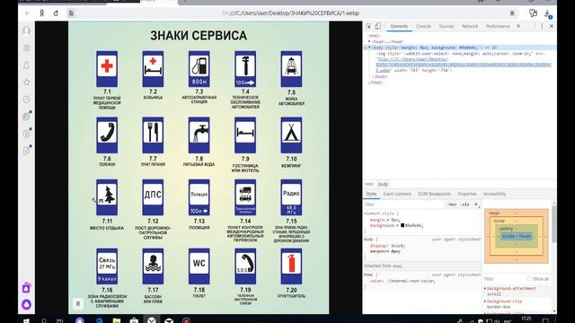
Task: Open the Styles tab
Action: tap(371, 194)
